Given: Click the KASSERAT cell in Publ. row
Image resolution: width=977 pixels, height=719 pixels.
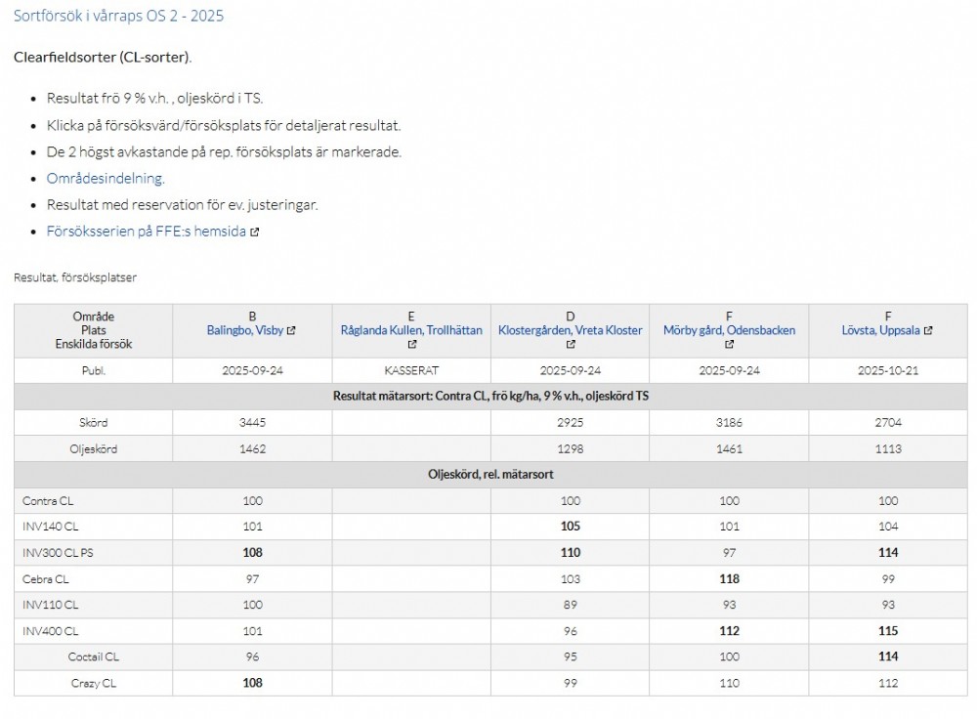Looking at the screenshot, I should click(411, 371).
